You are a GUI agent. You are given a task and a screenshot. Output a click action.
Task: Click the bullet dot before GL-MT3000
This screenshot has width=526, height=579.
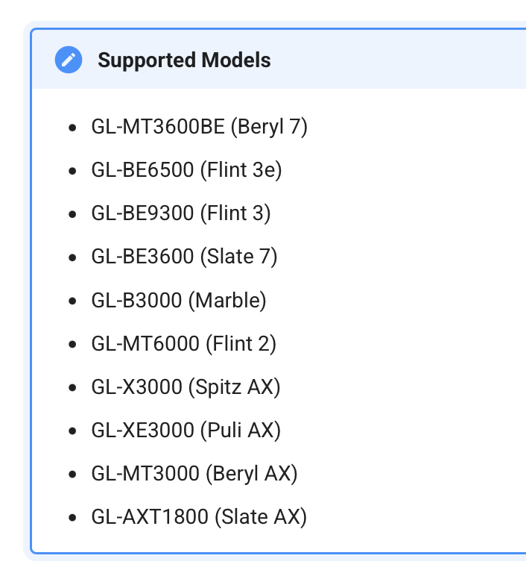coord(72,474)
